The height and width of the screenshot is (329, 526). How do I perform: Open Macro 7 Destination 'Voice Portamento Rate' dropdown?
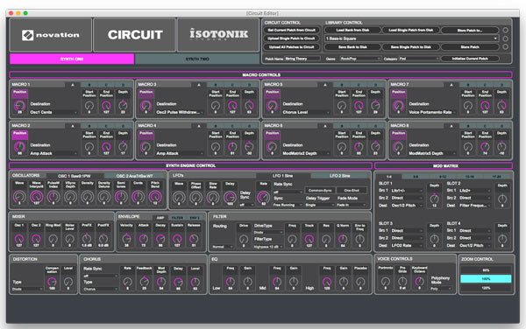432,113
